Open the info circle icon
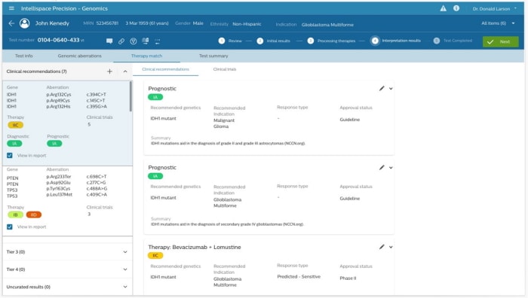 point(456,8)
